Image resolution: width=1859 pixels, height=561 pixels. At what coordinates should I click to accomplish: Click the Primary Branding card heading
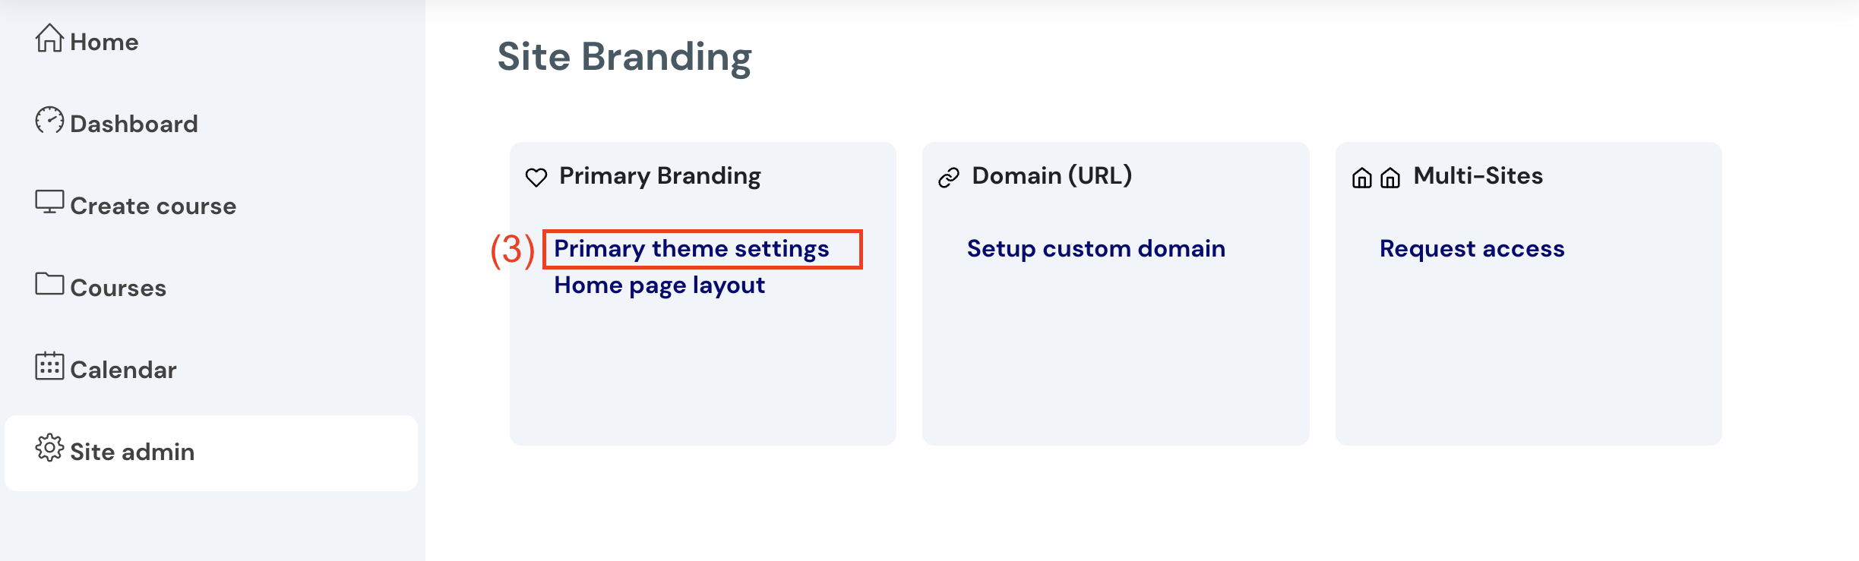659,176
